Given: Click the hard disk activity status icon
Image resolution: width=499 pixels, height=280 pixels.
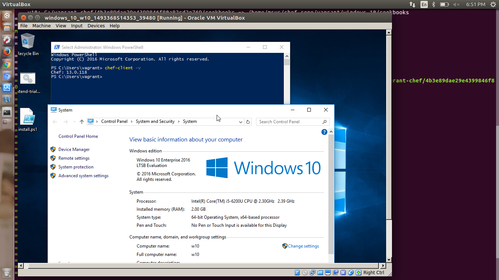Looking at the screenshot, I should (297, 272).
